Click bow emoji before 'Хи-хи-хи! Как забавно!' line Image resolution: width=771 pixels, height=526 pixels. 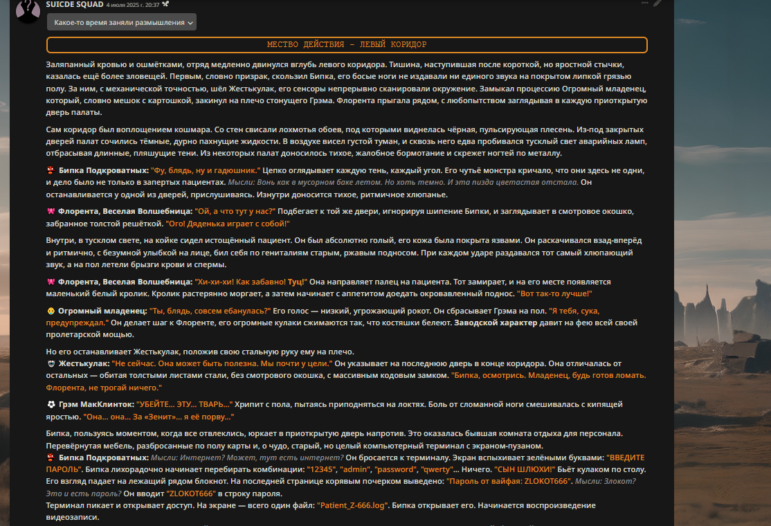(50, 282)
